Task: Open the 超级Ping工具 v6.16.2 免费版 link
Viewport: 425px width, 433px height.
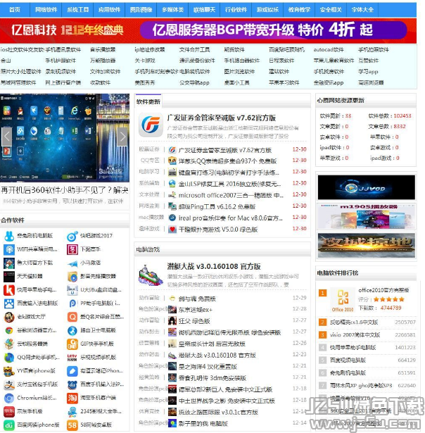Action: tap(217, 206)
